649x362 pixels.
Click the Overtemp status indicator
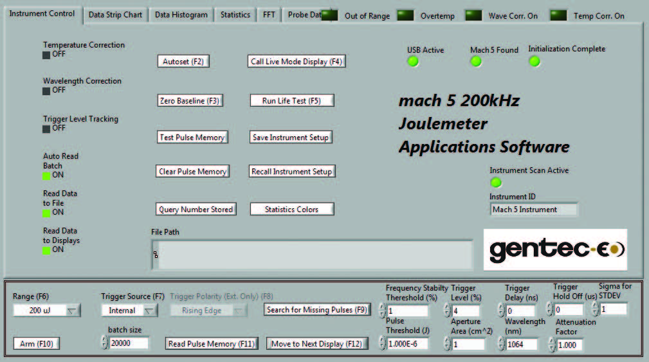point(405,15)
